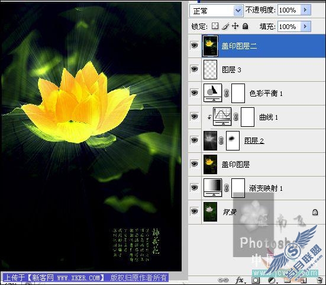Click the lock icon on the 背景 layer
The width and height of the screenshot is (326, 285).
(315, 212)
